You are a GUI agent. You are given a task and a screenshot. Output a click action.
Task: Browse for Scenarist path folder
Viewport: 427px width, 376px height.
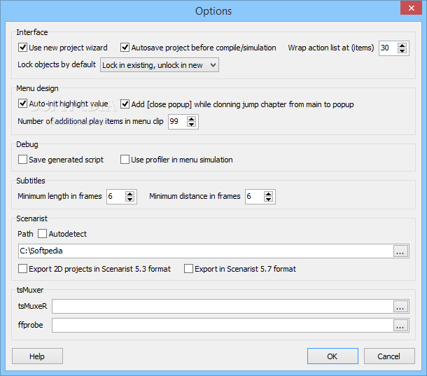coord(400,251)
